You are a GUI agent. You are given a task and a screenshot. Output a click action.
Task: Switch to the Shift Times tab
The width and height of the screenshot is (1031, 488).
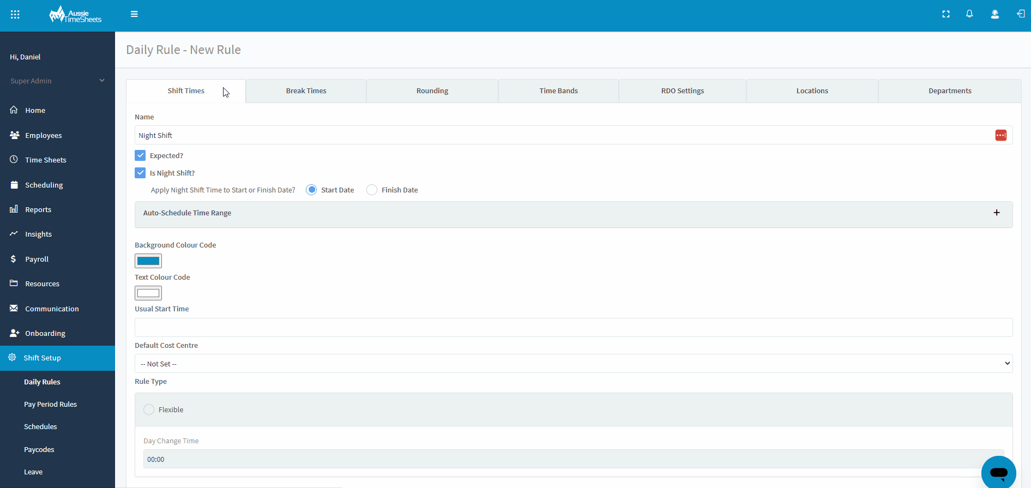[186, 91]
